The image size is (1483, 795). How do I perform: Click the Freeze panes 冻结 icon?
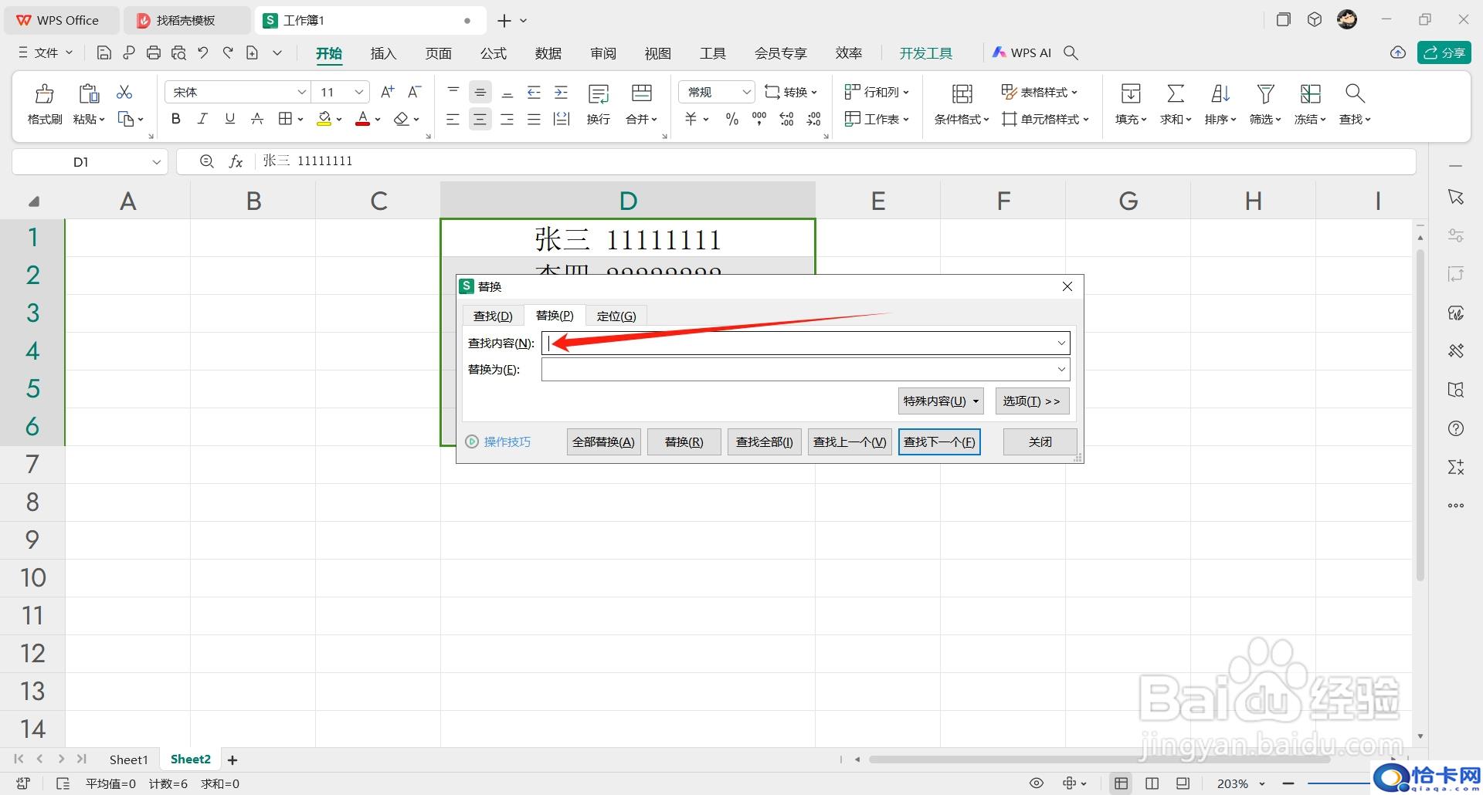[x=1310, y=94]
